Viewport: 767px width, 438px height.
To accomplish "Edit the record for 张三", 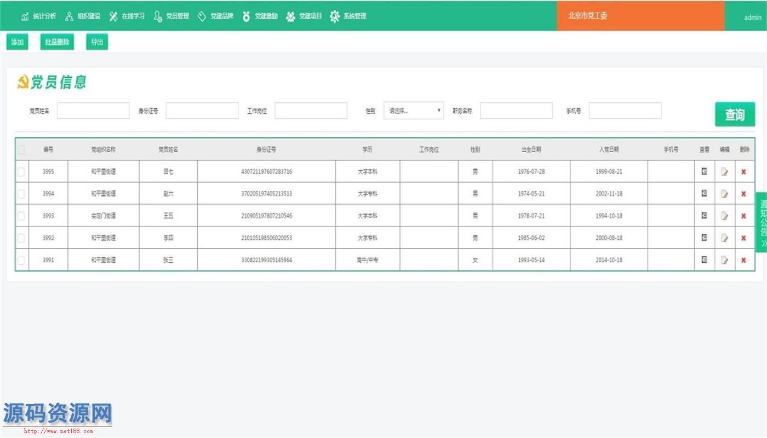I will 724,260.
